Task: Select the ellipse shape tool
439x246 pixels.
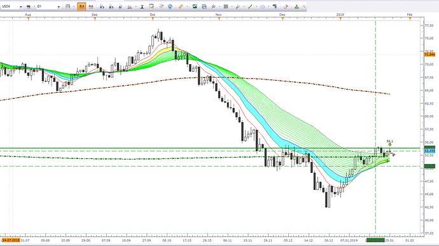Action: (x=262, y=6)
